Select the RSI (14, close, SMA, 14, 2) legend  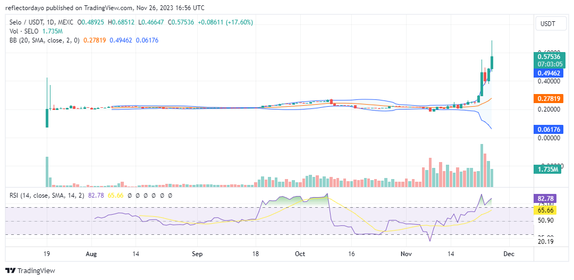coord(48,196)
